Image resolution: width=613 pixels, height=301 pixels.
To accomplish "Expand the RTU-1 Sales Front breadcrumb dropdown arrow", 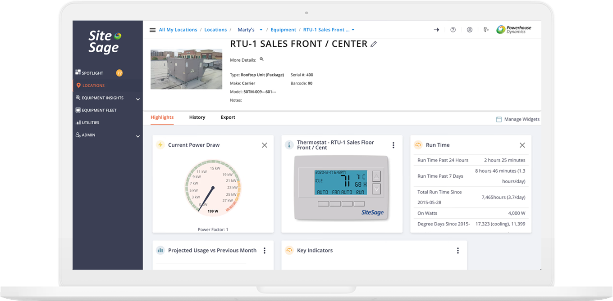I will (x=353, y=30).
